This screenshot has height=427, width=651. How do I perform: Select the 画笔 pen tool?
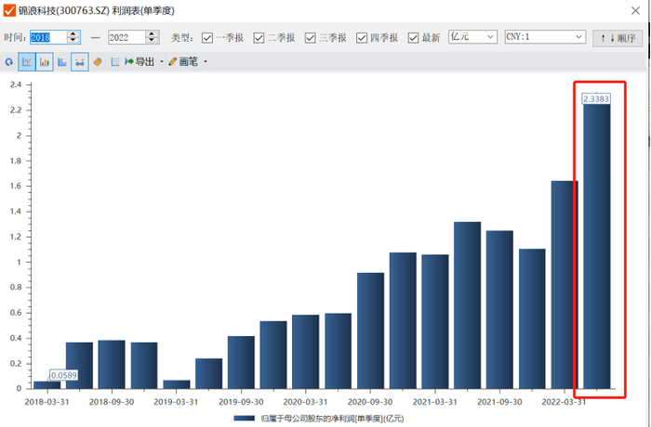click(183, 62)
